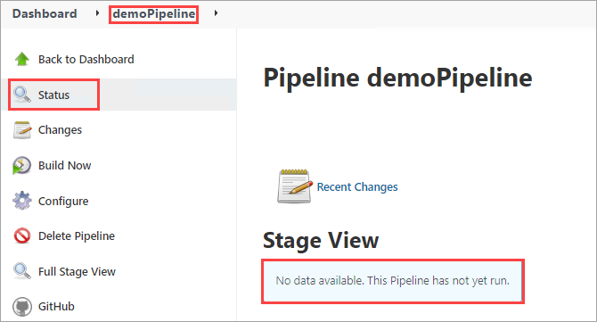Click the red Delete Pipeline prohibition icon

(x=22, y=235)
